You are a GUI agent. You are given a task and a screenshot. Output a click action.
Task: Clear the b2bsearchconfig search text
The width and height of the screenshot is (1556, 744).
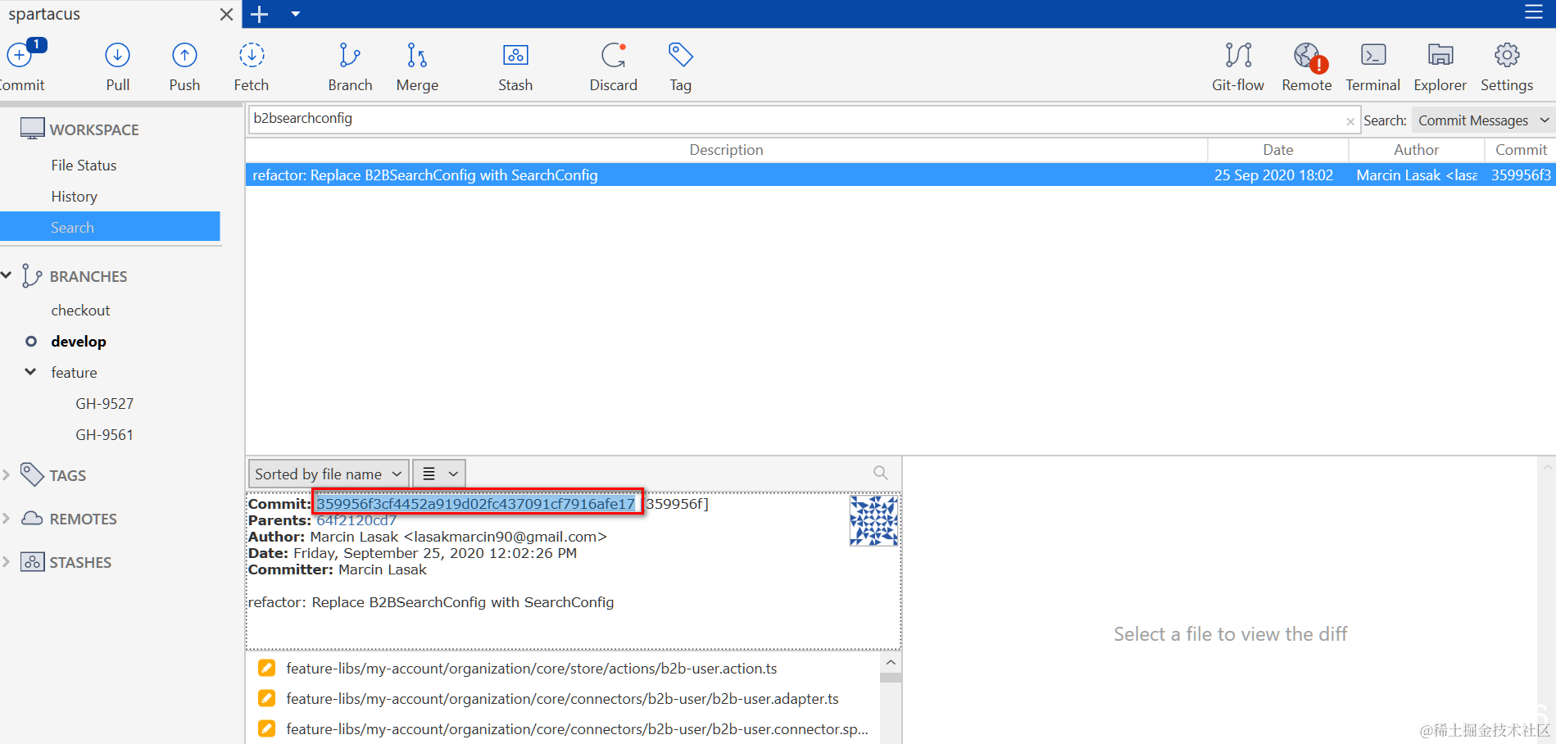point(1350,121)
